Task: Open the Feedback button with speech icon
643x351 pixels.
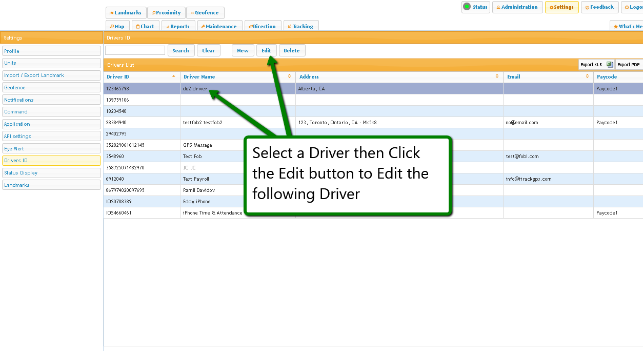Action: 599,7
